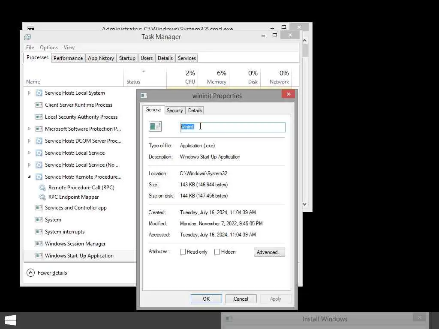Image resolution: width=439 pixels, height=329 pixels.
Task: Collapse Service Host: Remote Procedure group
Action: click(29, 177)
